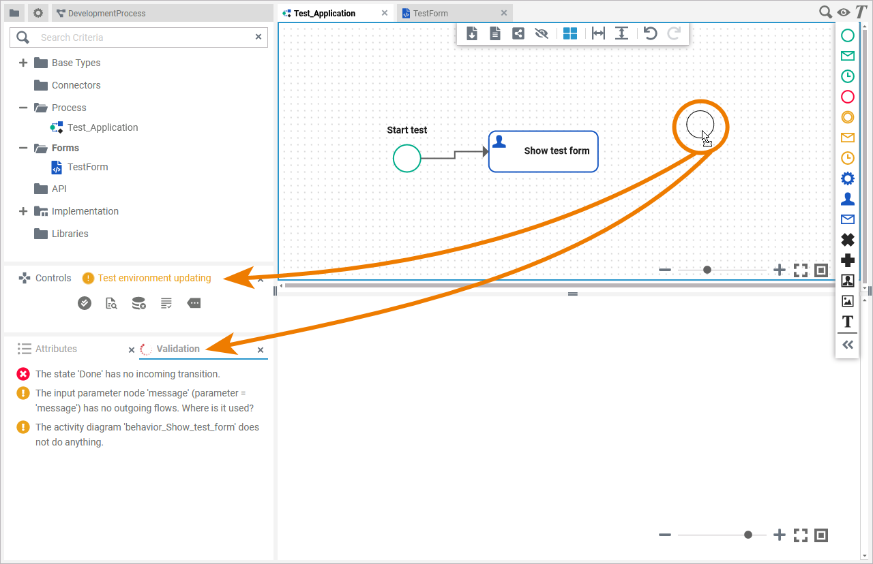
Task: Open TestForm in the explorer tree
Action: [x=87, y=167]
